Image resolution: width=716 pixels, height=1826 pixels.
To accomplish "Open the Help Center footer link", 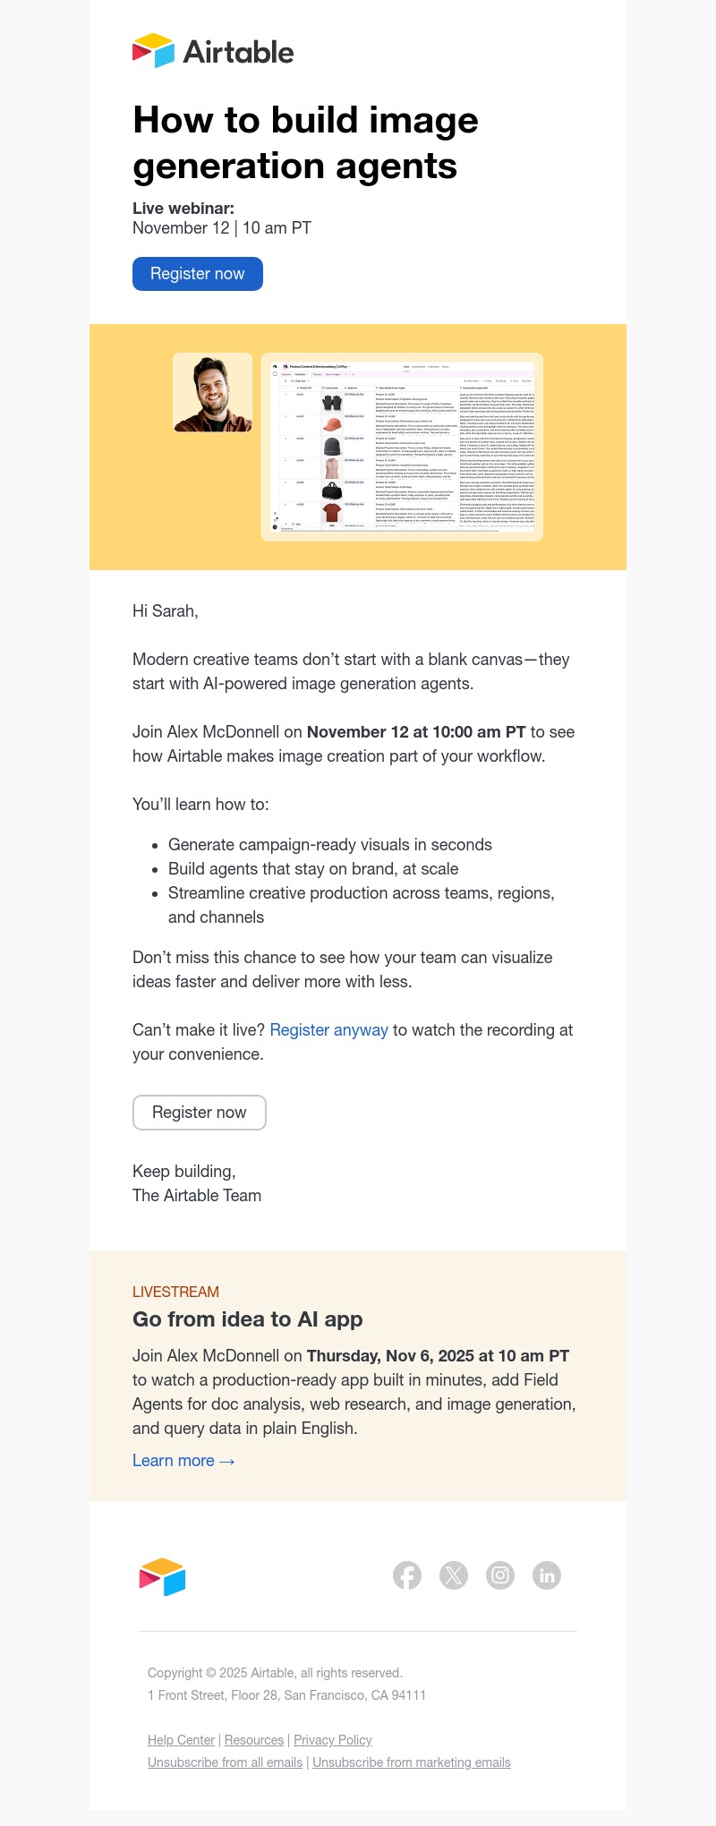I will [181, 1739].
